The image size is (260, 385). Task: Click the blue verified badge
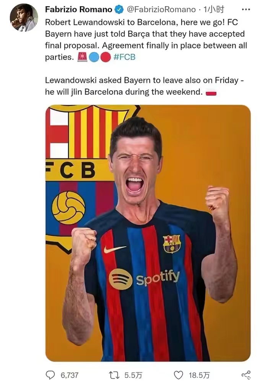[119, 10]
